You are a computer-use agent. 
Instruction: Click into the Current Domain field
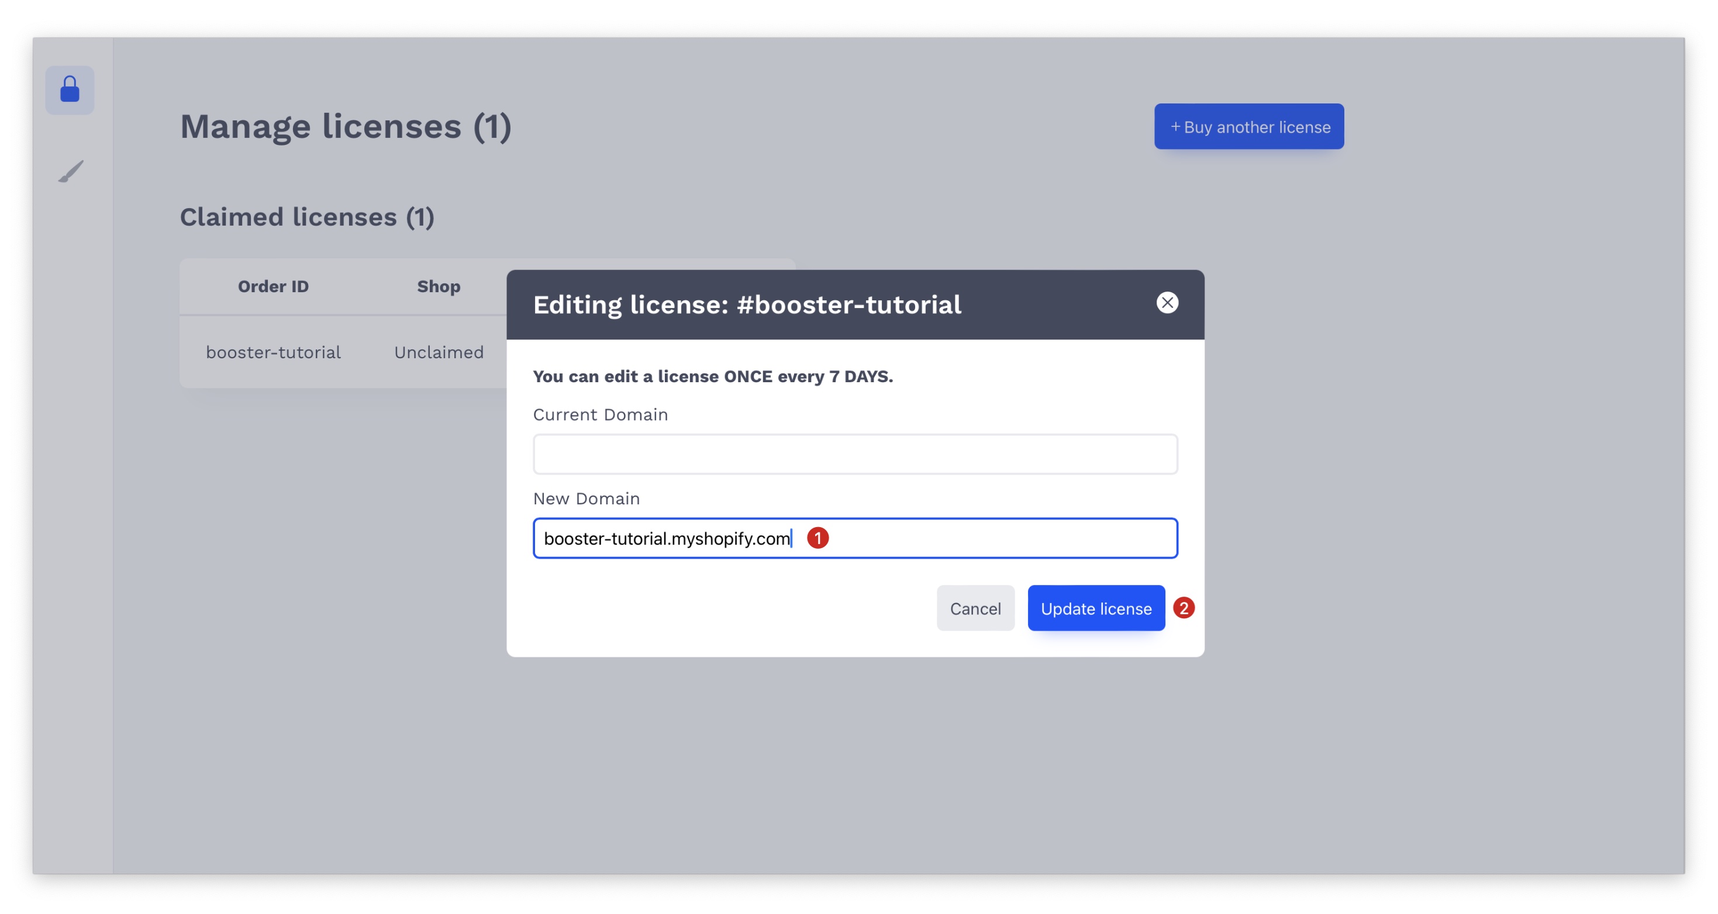click(854, 454)
